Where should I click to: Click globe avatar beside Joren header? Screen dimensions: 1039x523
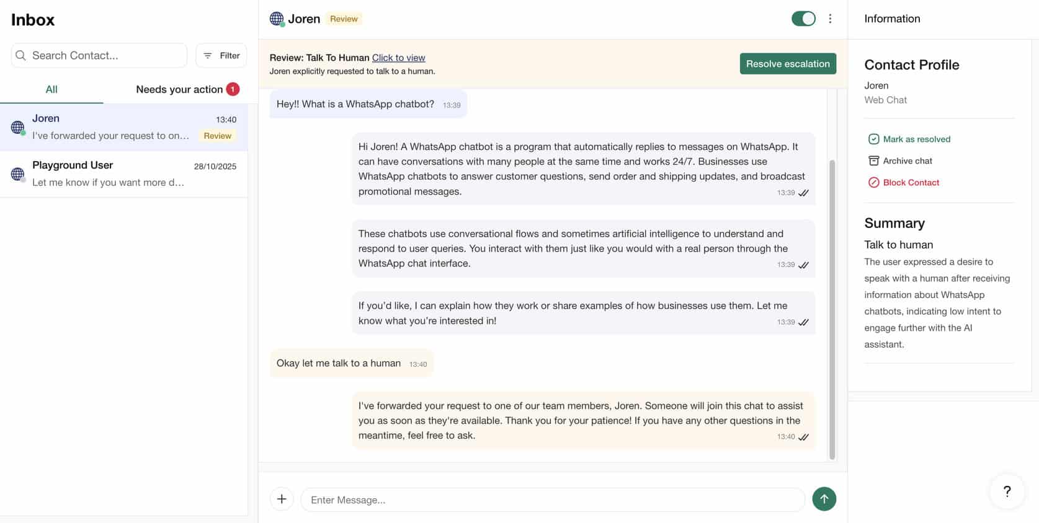[x=277, y=19]
